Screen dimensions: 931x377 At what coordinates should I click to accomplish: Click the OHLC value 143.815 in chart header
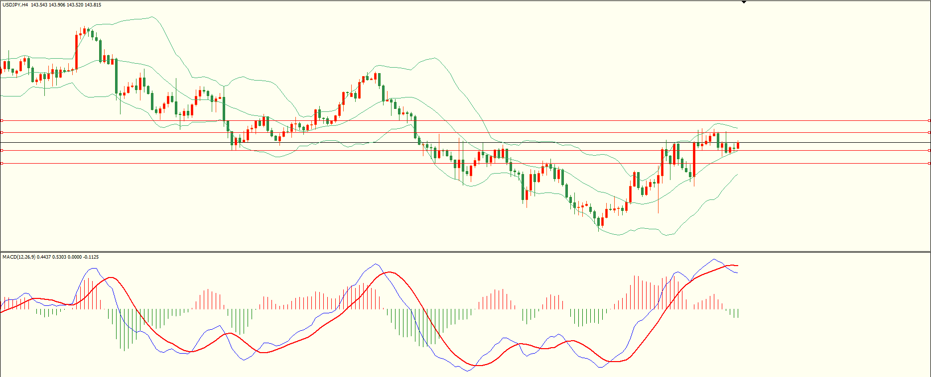point(92,5)
